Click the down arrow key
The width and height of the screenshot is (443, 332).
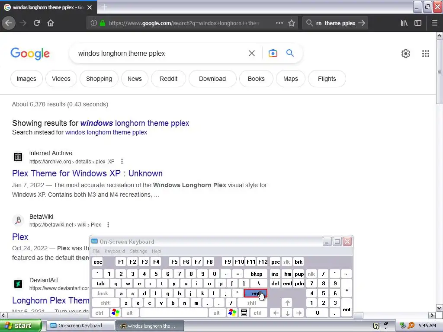pyautogui.click(x=287, y=313)
